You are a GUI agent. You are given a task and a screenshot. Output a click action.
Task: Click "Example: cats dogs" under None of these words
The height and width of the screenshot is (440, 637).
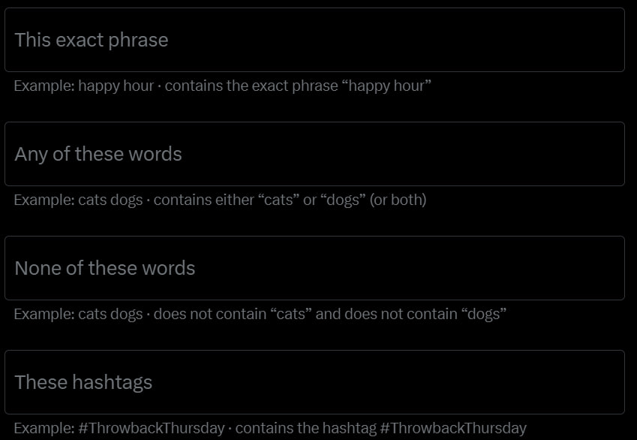(x=78, y=314)
